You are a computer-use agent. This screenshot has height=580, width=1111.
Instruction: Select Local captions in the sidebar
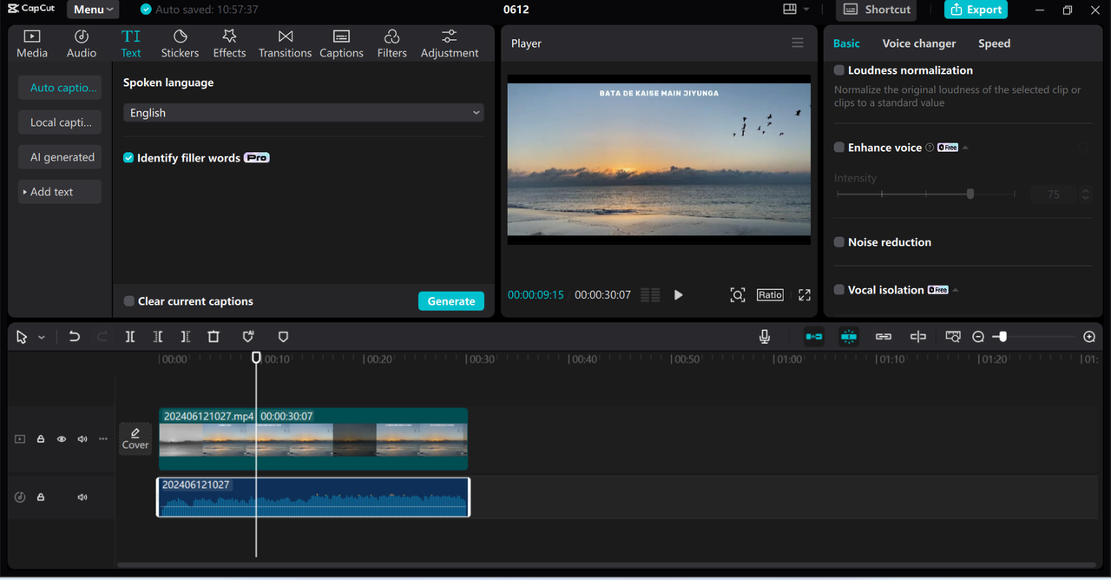pos(60,122)
